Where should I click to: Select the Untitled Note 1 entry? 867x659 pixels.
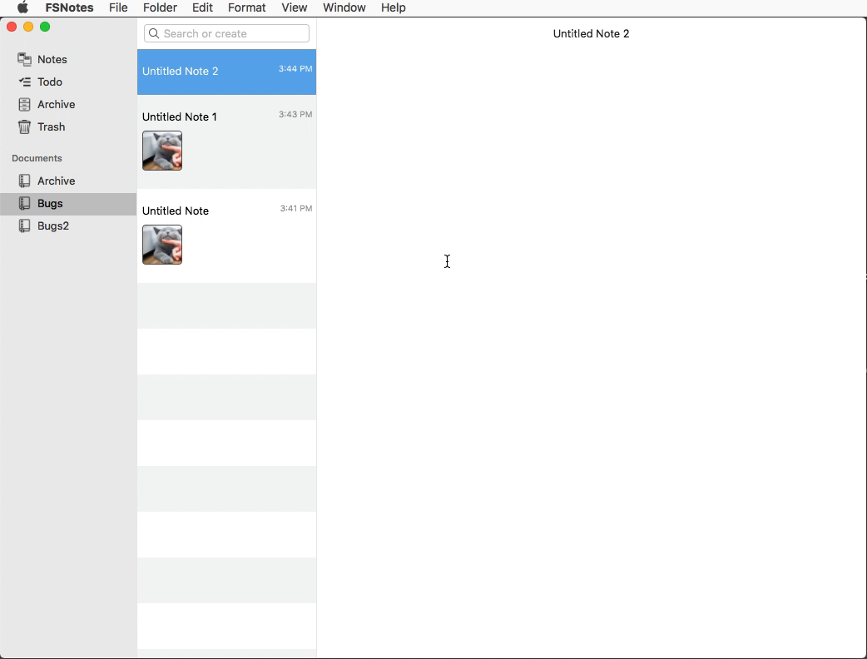point(226,142)
